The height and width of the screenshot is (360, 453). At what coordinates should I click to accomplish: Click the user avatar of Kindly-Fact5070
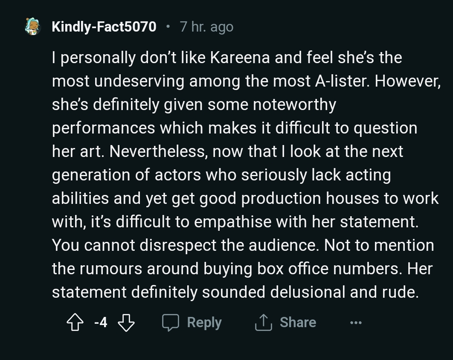point(33,27)
